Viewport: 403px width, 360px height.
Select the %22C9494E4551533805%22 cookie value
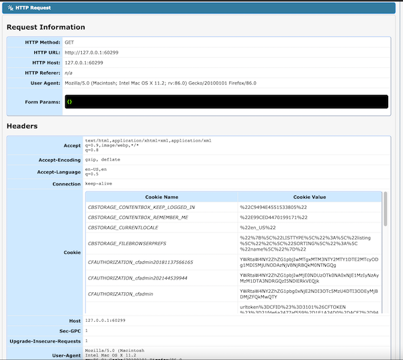(273, 208)
